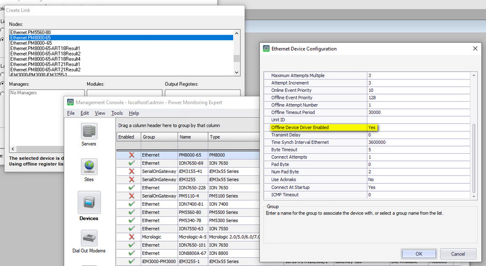Click the red X for the iEM3255 SerialOnGateway row
The height and width of the screenshot is (266, 486).
[132, 179]
